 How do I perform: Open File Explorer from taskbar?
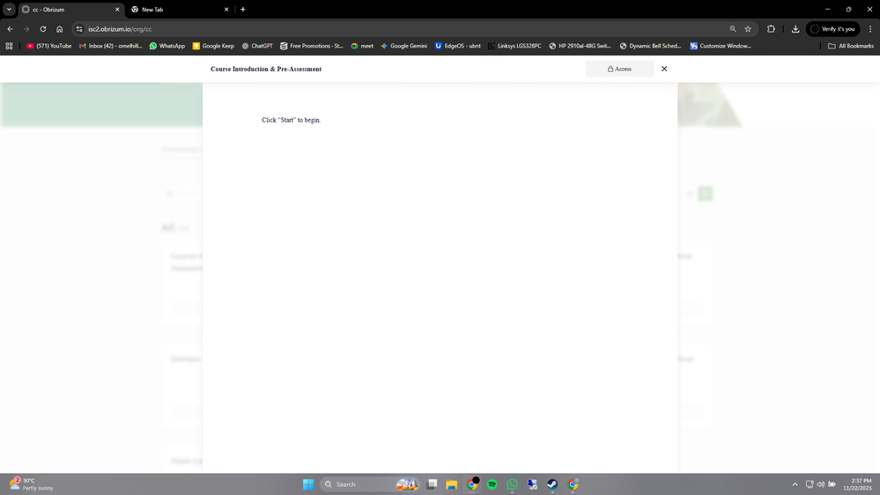(452, 484)
